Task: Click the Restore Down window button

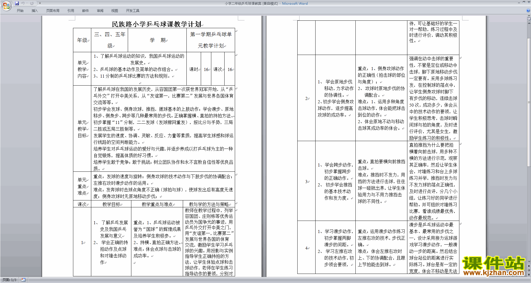Action: [524, 2]
